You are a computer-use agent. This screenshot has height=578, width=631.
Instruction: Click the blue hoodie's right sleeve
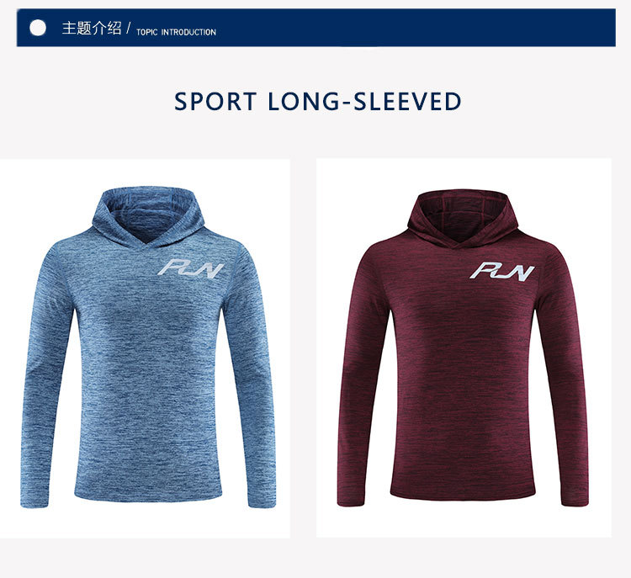click(250, 374)
